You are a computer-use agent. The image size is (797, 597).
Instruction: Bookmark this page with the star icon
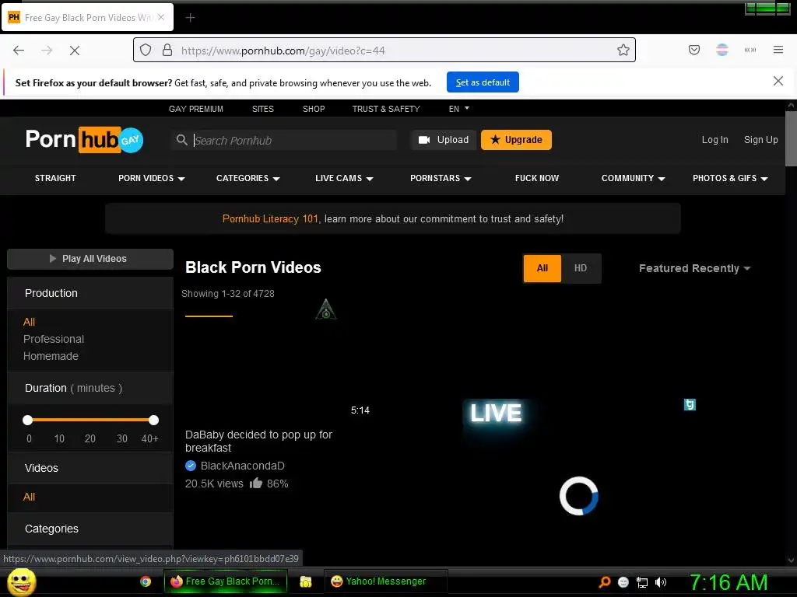623,50
